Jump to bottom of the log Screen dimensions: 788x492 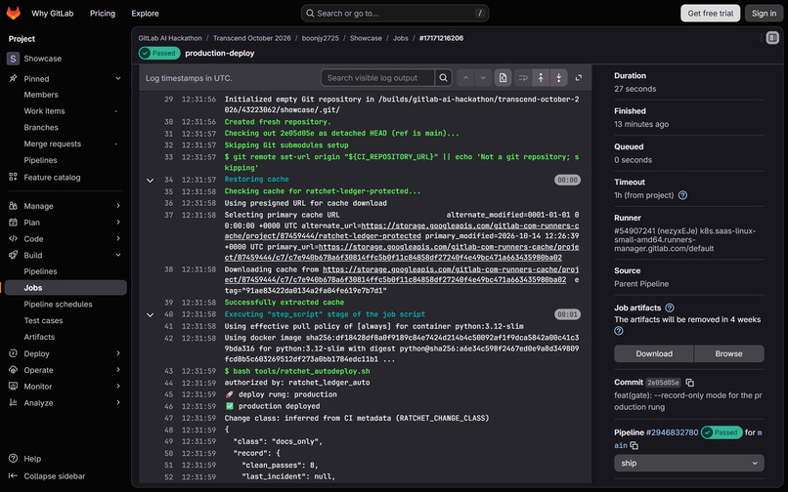click(x=559, y=78)
